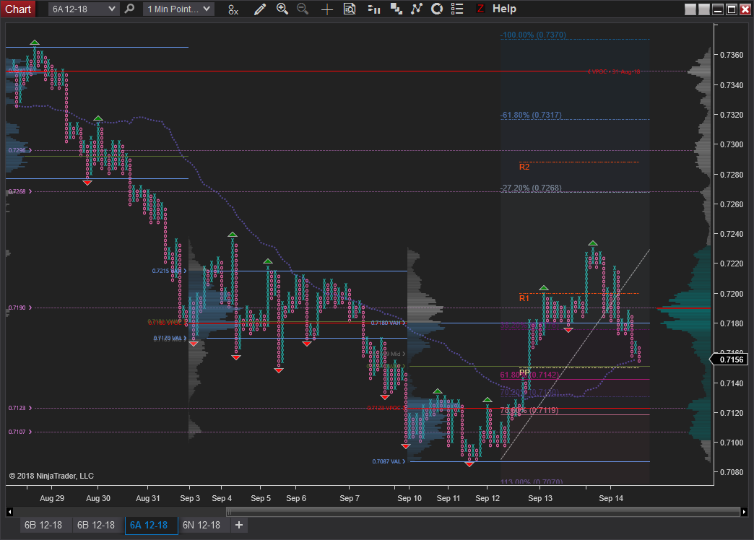754x540 pixels.
Task: Click the current price marker 0.7156
Action: coord(729,360)
